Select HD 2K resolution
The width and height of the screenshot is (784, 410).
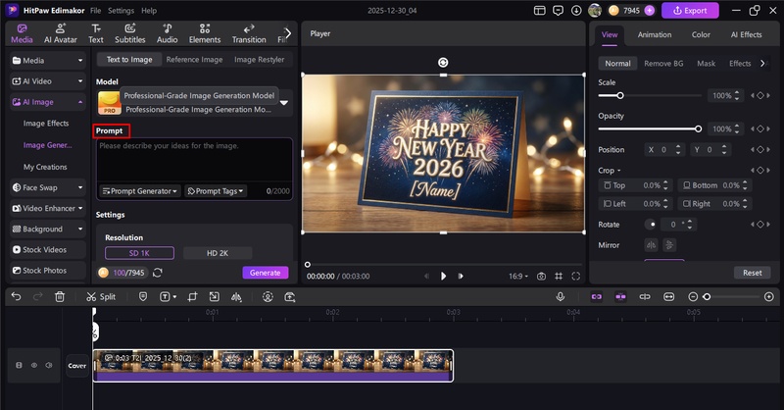click(x=218, y=253)
